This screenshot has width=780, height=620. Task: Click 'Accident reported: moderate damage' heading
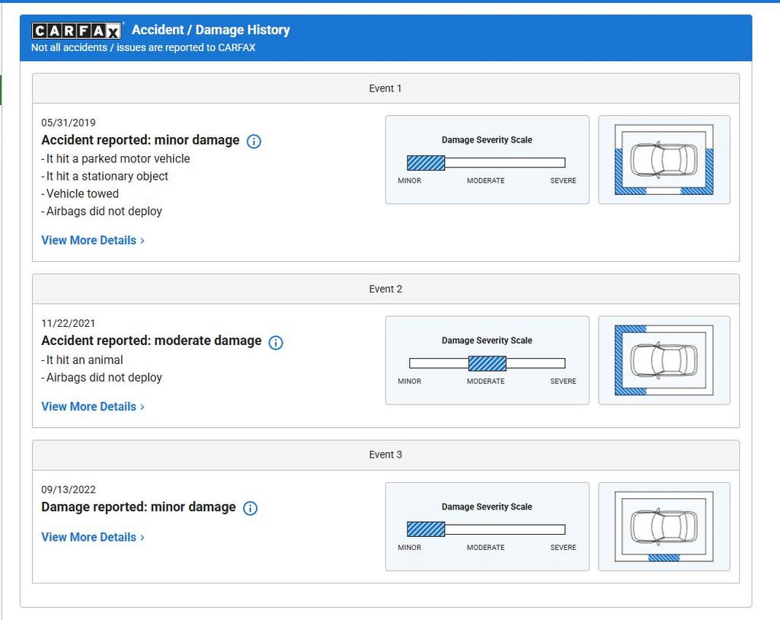point(151,340)
